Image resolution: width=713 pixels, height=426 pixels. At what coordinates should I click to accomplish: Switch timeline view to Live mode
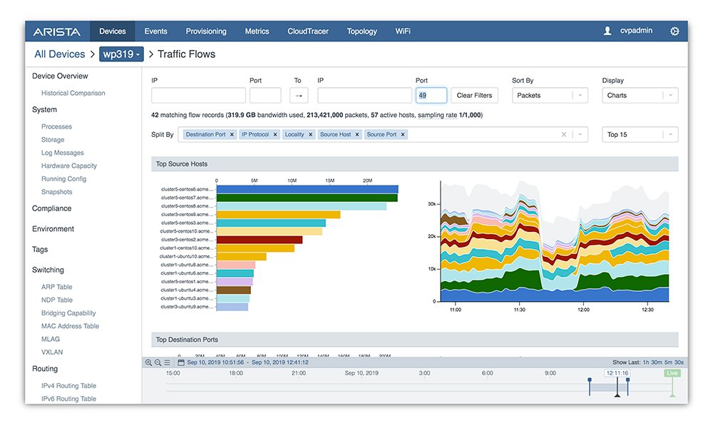672,372
